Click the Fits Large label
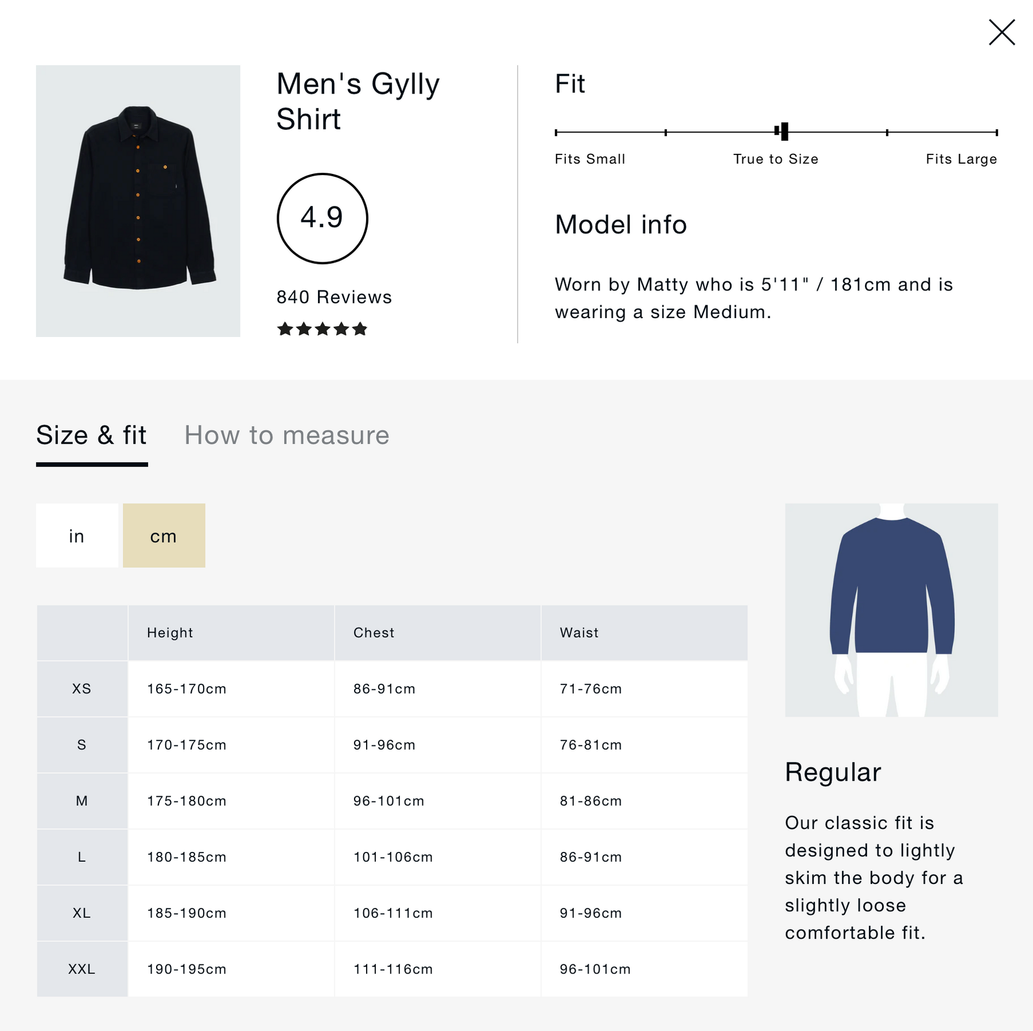1033x1031 pixels. (x=961, y=159)
